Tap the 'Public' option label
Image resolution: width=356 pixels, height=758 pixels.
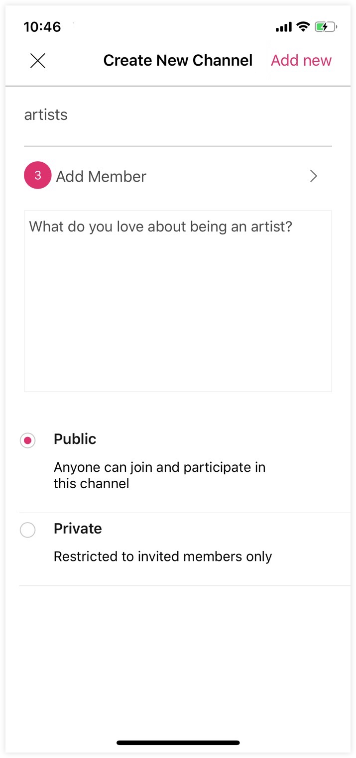[x=75, y=439]
